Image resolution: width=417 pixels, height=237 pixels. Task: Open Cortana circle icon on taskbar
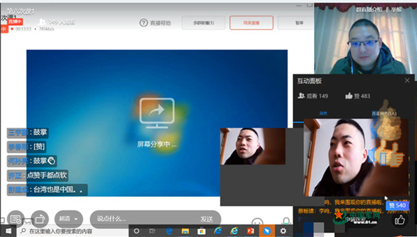(136, 231)
